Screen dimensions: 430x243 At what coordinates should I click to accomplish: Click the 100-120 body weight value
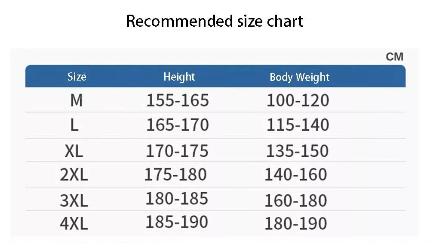[x=298, y=100]
